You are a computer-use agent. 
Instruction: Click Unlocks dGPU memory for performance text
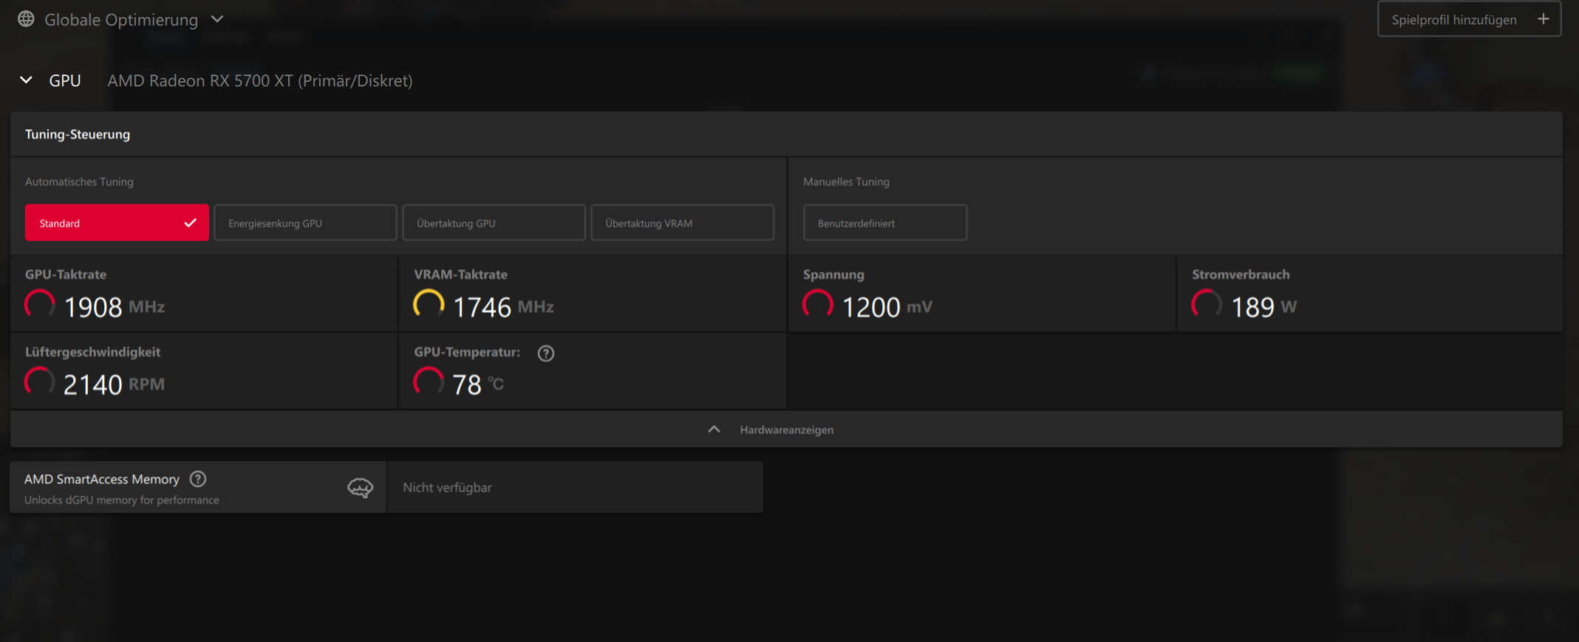point(122,500)
